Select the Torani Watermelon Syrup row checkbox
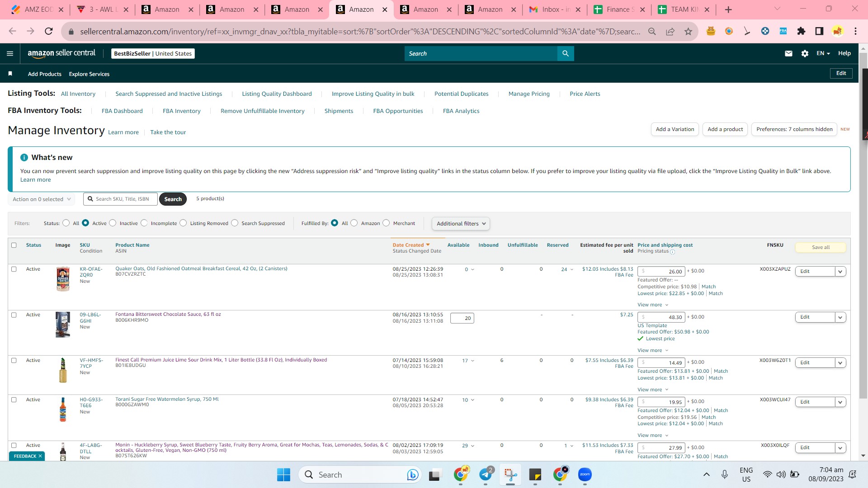Image resolution: width=868 pixels, height=488 pixels. pos(14,400)
